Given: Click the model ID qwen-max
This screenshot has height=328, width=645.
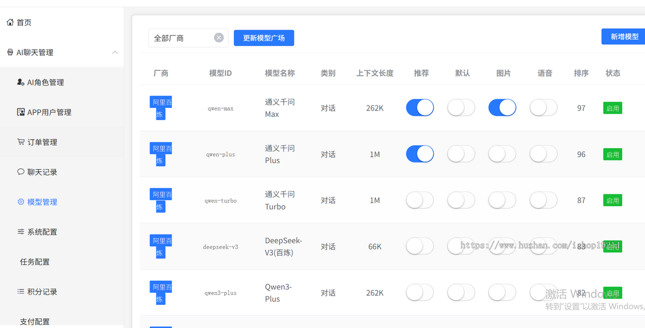Looking at the screenshot, I should [x=220, y=108].
